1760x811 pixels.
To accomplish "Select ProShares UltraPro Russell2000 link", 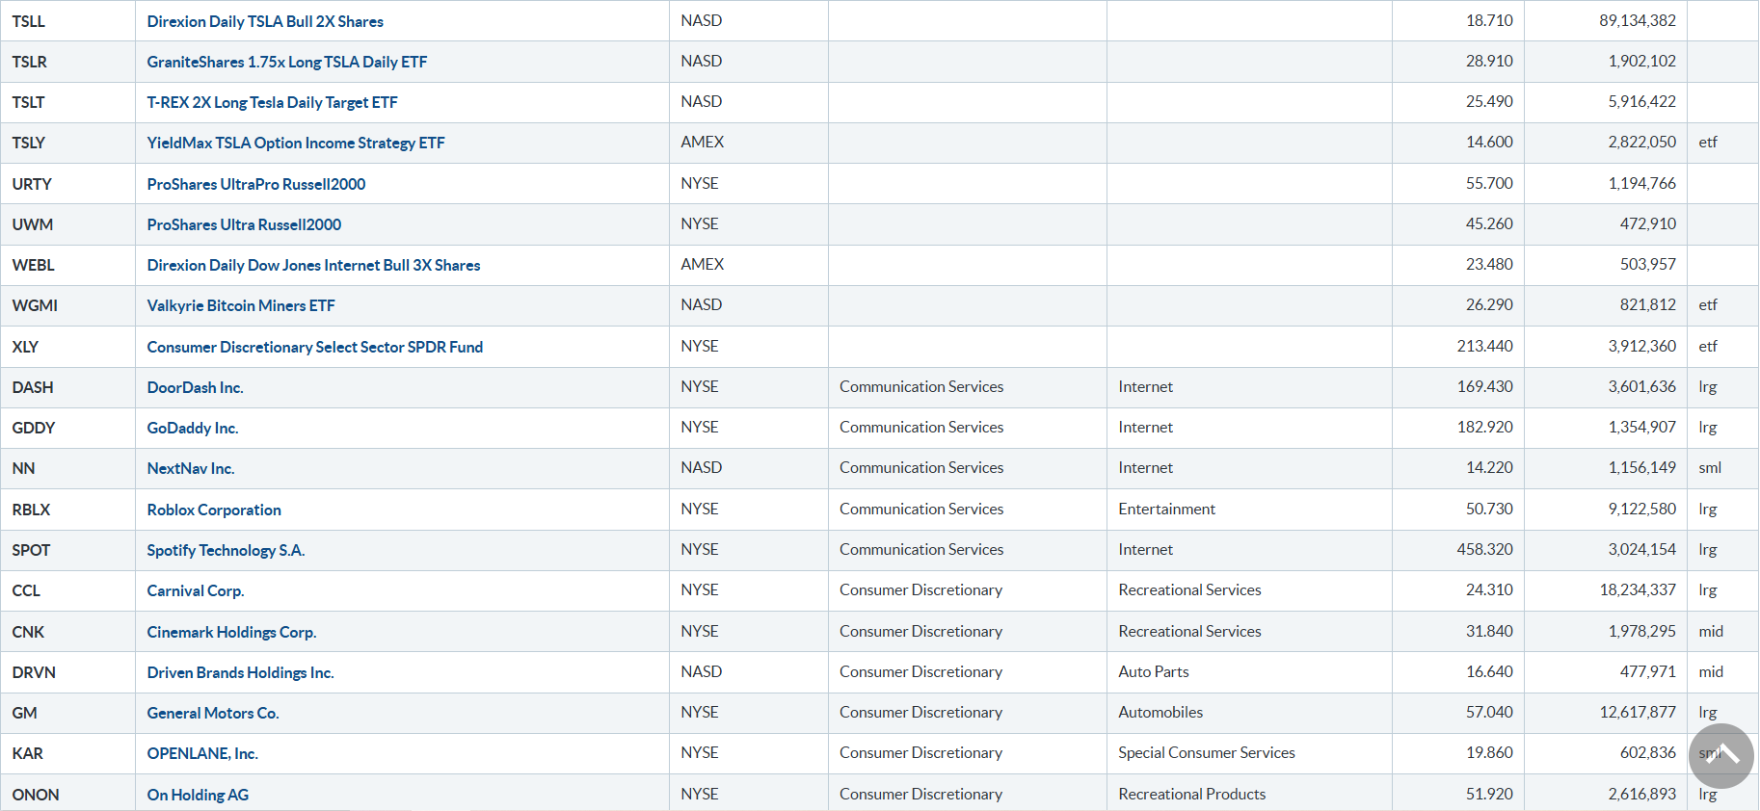I will tap(255, 184).
